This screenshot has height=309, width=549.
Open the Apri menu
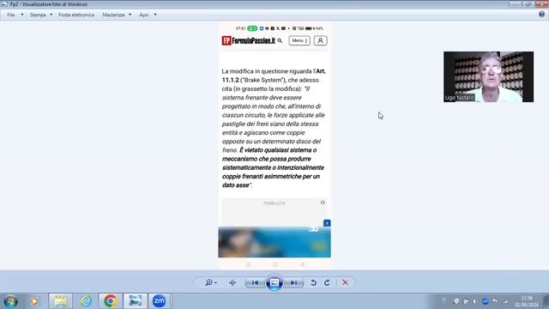pyautogui.click(x=143, y=15)
